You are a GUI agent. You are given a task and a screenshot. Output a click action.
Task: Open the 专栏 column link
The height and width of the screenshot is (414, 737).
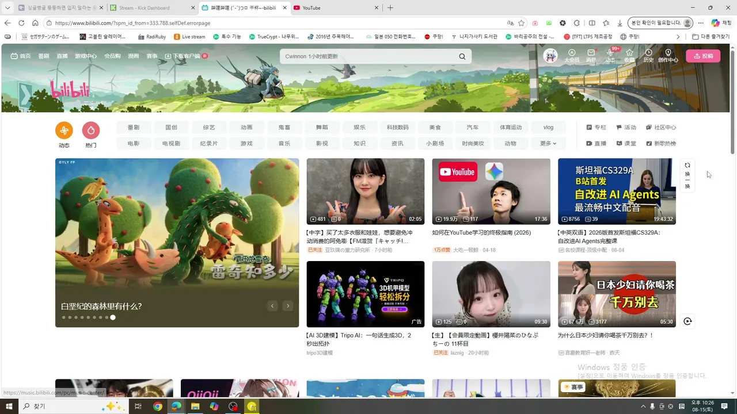597,128
